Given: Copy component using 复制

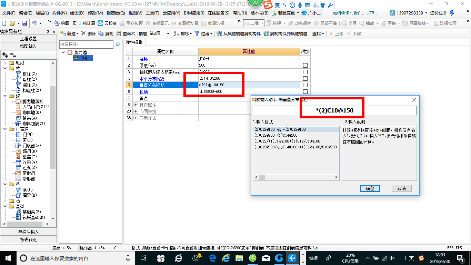Looking at the screenshot, I should pos(106,33).
